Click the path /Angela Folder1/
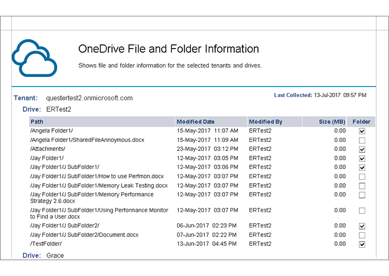The height and width of the screenshot is (276, 389). pos(52,130)
